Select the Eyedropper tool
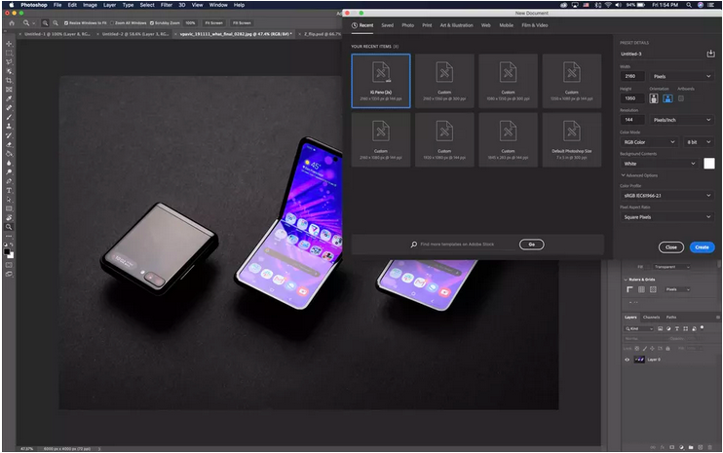Viewport: 723px width, 453px height. [x=9, y=98]
